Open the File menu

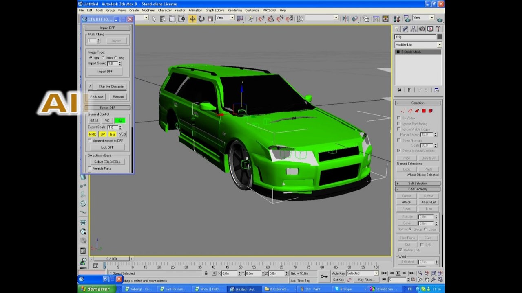pos(81,10)
